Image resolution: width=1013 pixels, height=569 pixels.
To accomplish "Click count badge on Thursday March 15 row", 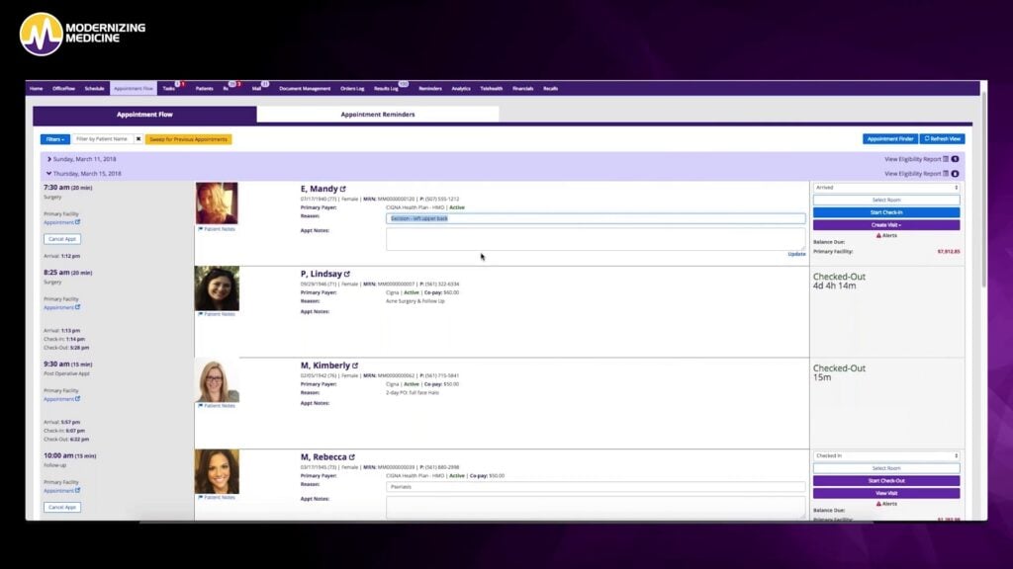I will click(x=955, y=174).
